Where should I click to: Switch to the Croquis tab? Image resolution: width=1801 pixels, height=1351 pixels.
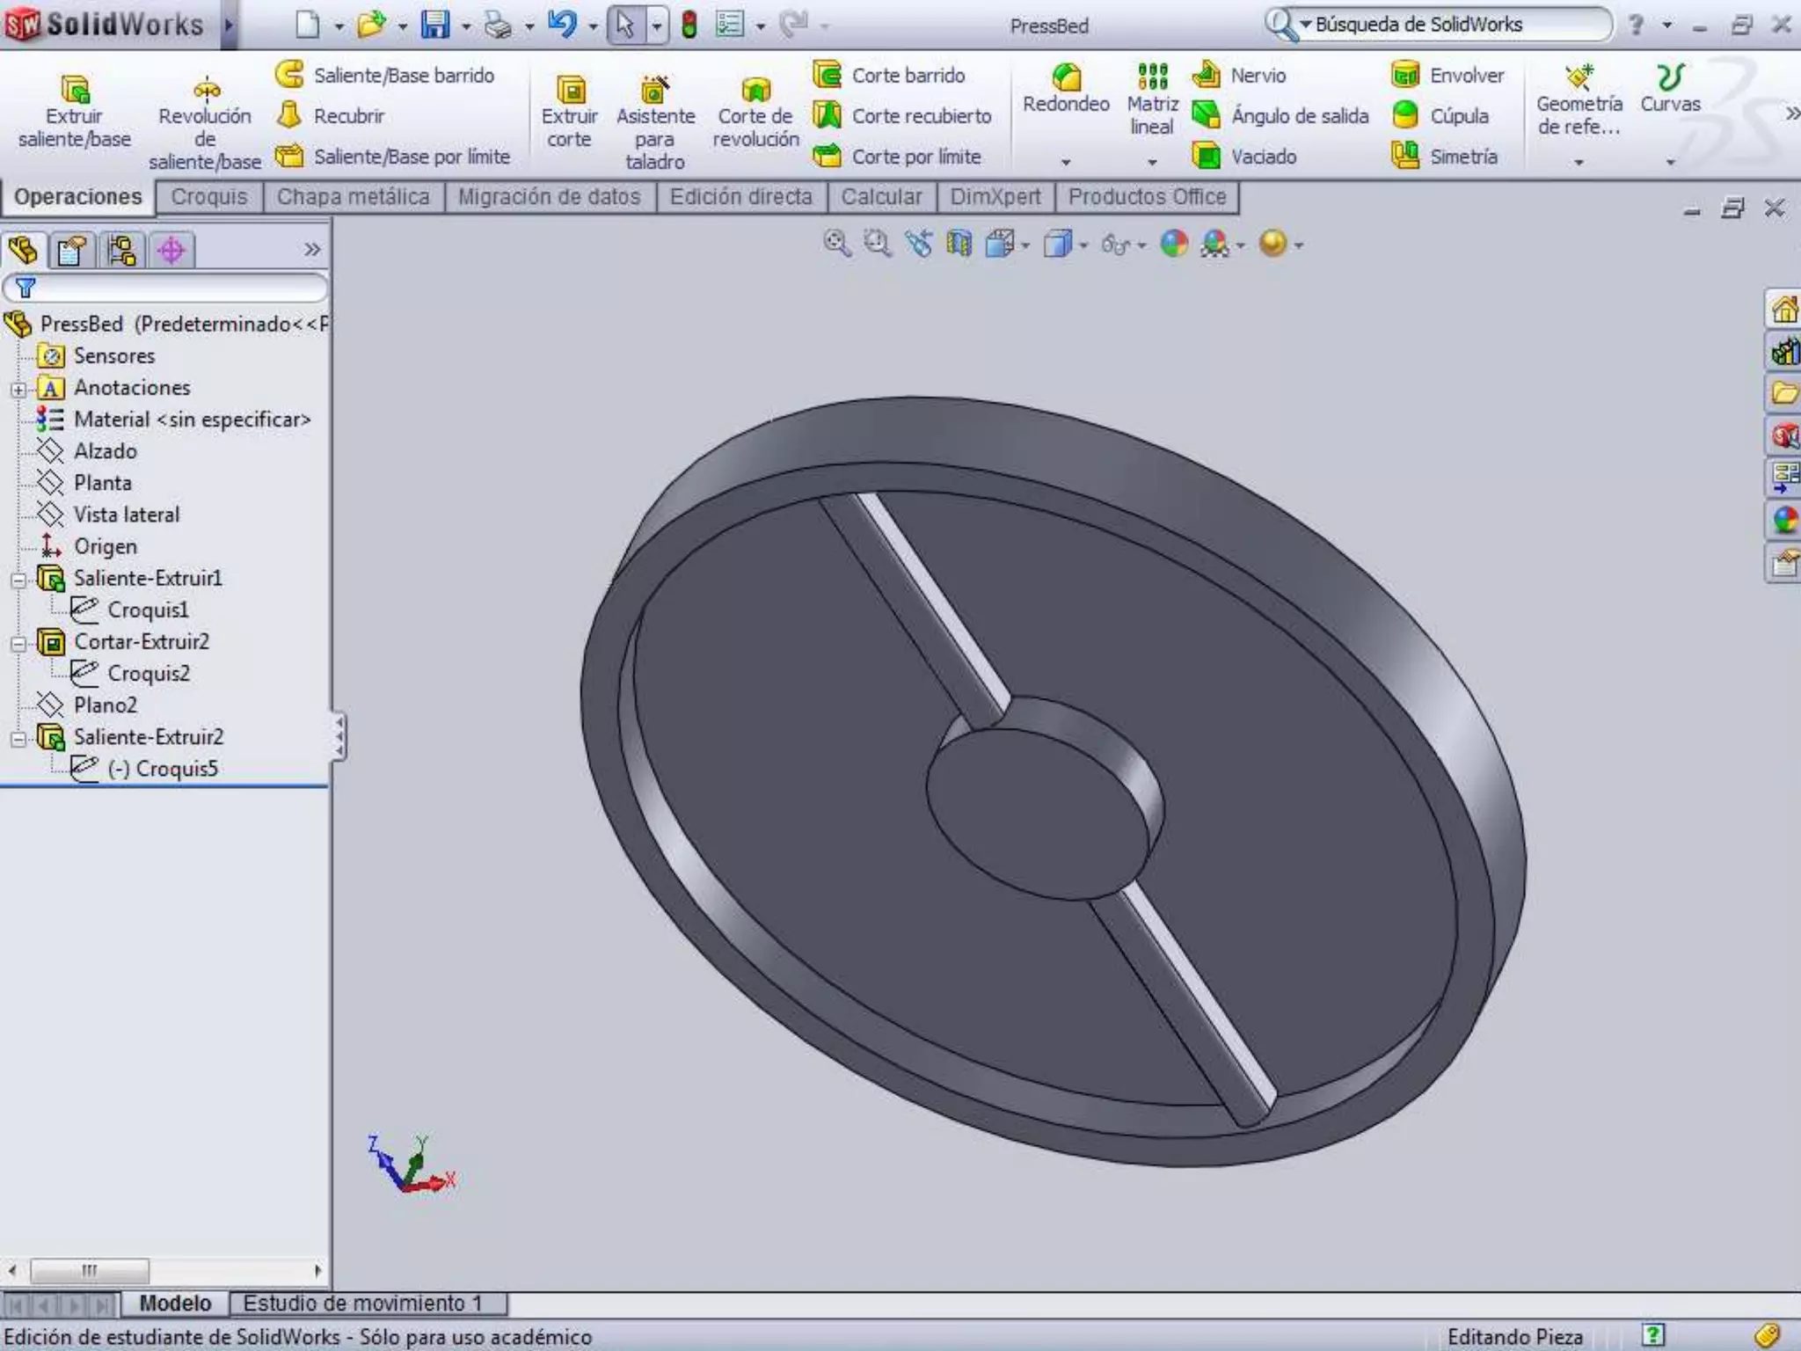click(209, 197)
